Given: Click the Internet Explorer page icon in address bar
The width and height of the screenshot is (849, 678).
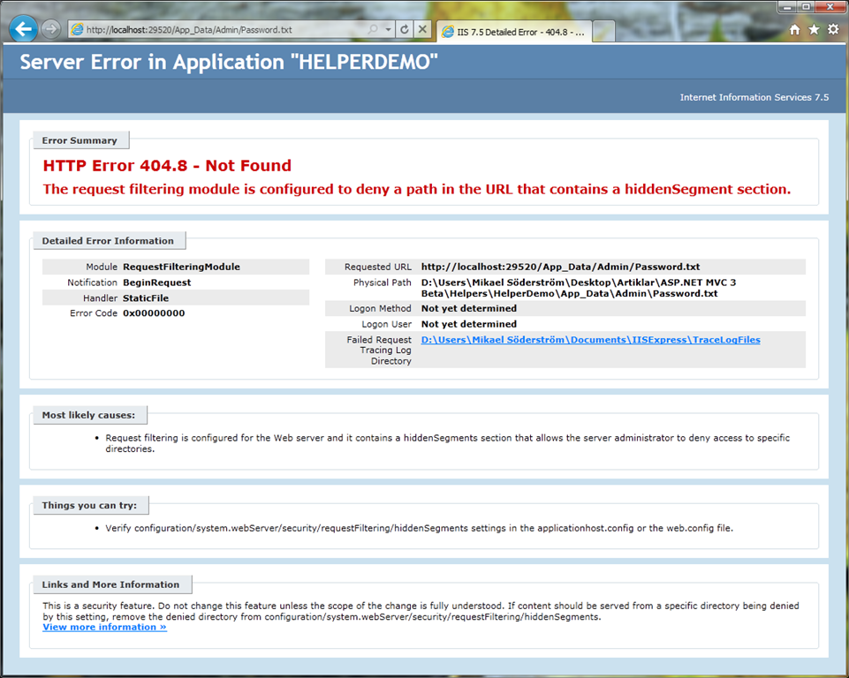Looking at the screenshot, I should (x=78, y=29).
